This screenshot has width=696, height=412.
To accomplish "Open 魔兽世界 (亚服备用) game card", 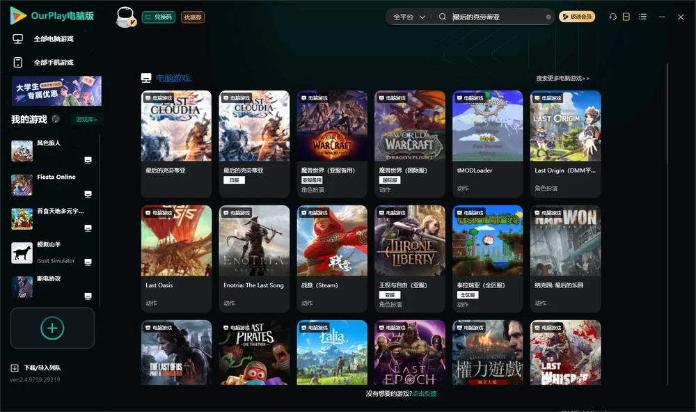I will point(332,144).
